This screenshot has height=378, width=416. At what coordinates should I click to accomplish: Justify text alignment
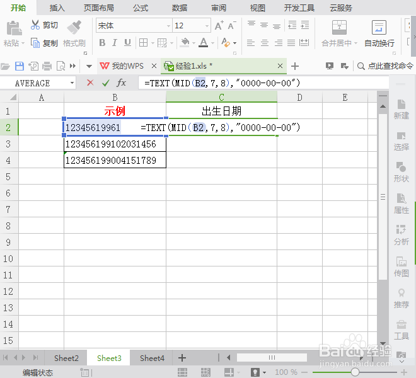(x=291, y=43)
